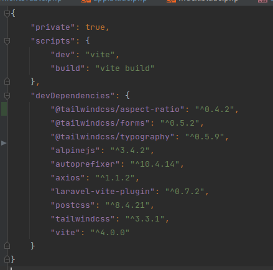Viewport: 273px width, 270px height.
Task: Click the "^0.5.9" version value
Action: click(x=205, y=137)
